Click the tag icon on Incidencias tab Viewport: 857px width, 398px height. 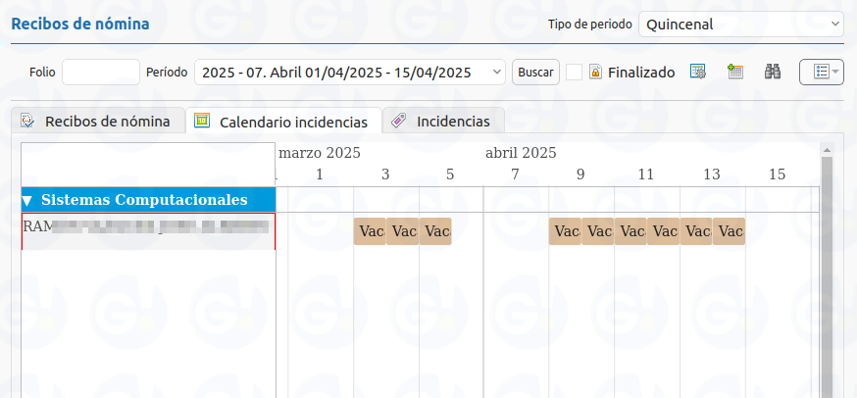pyautogui.click(x=399, y=121)
